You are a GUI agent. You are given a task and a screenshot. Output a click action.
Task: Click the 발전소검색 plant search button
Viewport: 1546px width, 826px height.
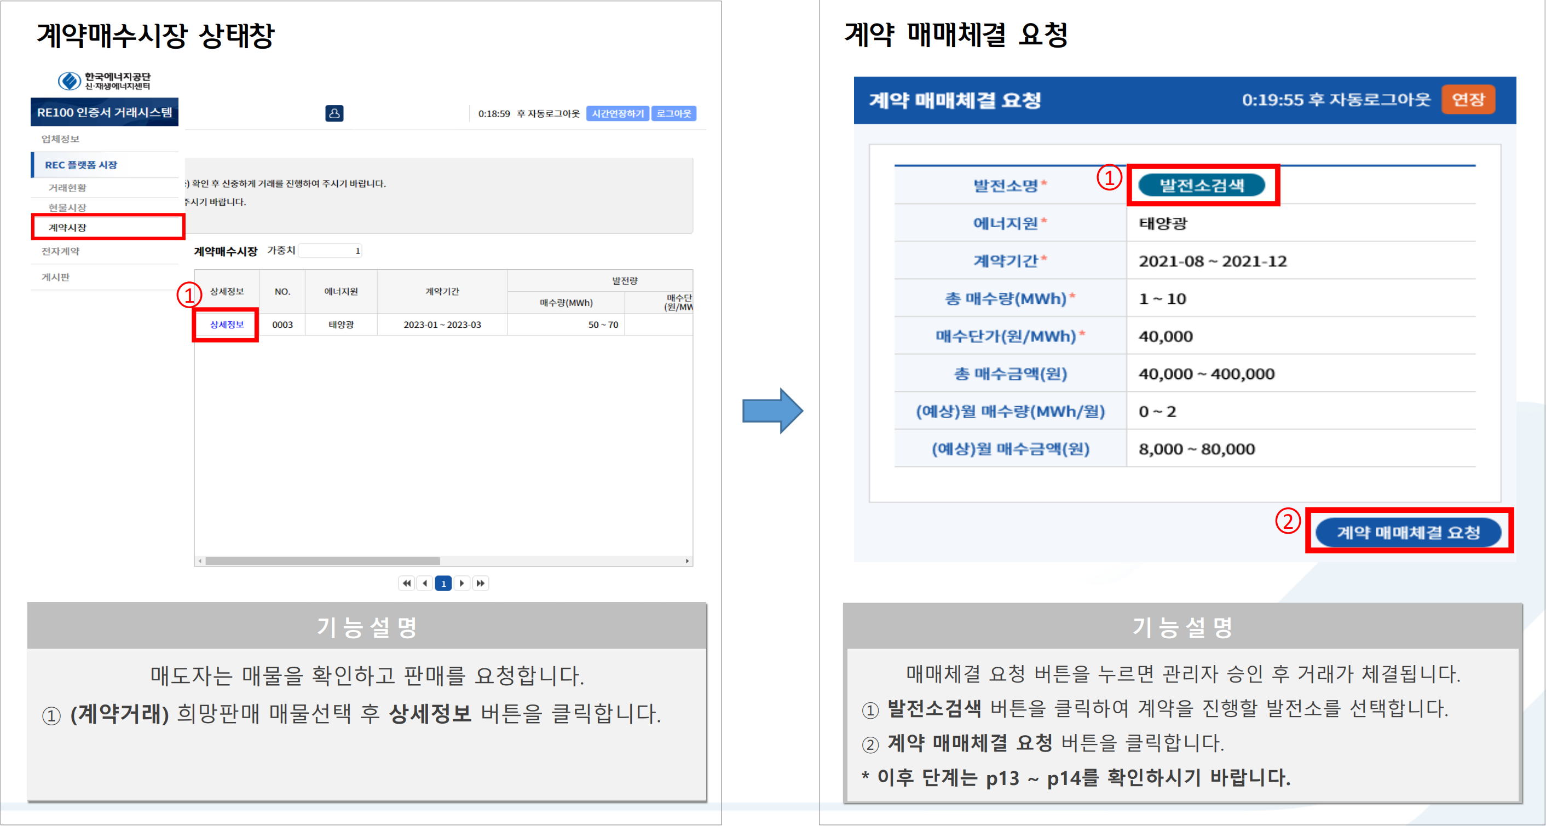[1201, 185]
